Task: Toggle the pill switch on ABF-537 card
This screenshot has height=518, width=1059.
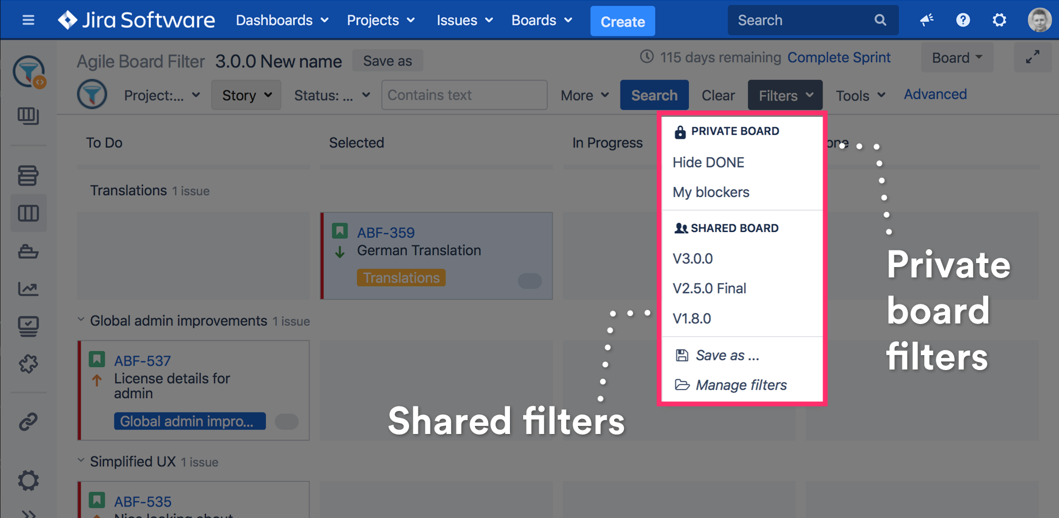Action: pos(286,421)
